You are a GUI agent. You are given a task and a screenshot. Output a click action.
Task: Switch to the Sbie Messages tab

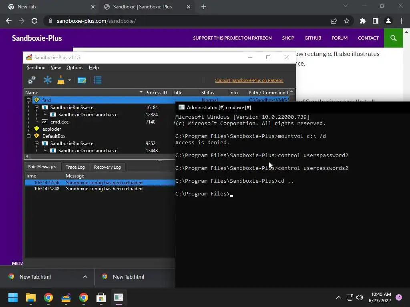coord(42,167)
